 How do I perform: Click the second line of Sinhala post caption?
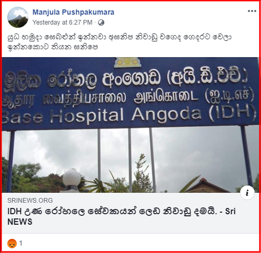53,47
